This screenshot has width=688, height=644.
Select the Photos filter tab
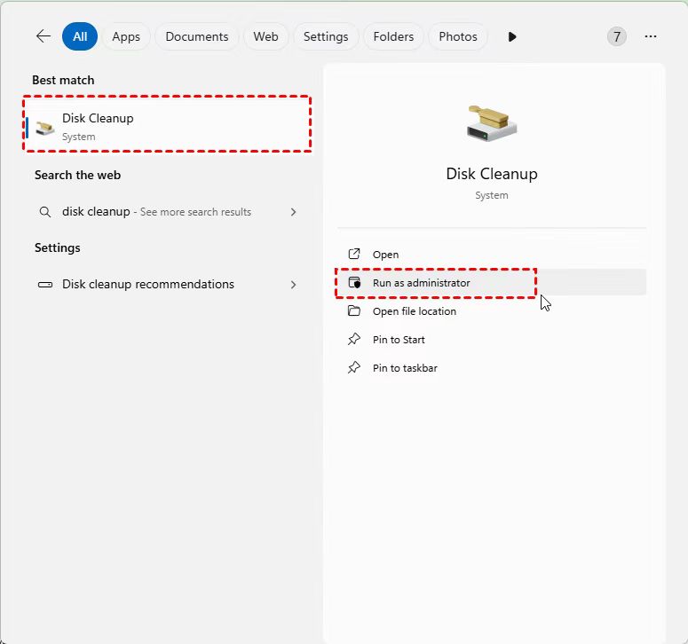click(x=457, y=36)
